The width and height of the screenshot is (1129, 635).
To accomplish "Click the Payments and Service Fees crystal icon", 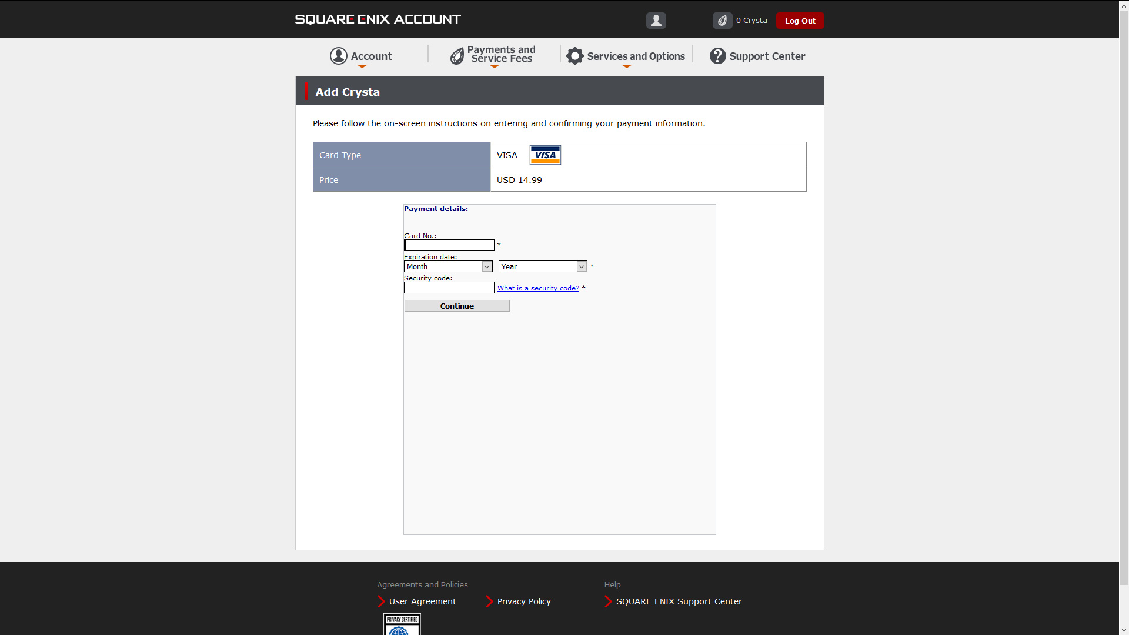I will pos(457,56).
